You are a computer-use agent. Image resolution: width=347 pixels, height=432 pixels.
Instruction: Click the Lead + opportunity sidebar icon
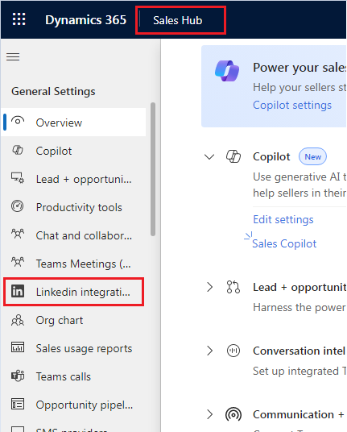point(18,178)
